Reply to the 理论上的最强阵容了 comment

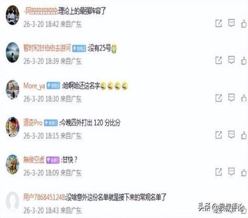[x=231, y=23]
